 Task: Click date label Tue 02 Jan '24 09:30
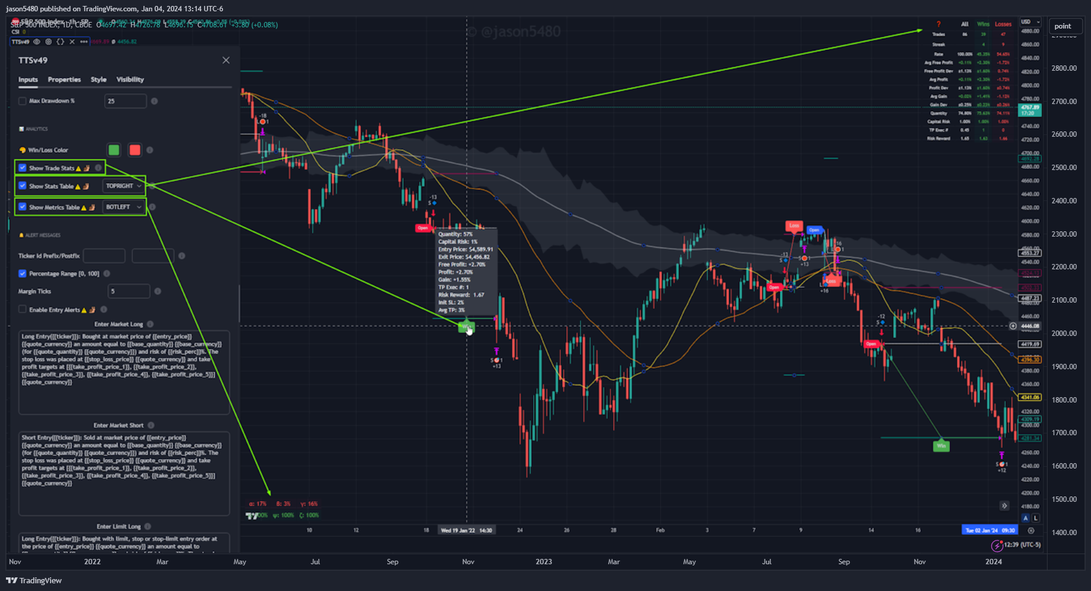tap(990, 530)
